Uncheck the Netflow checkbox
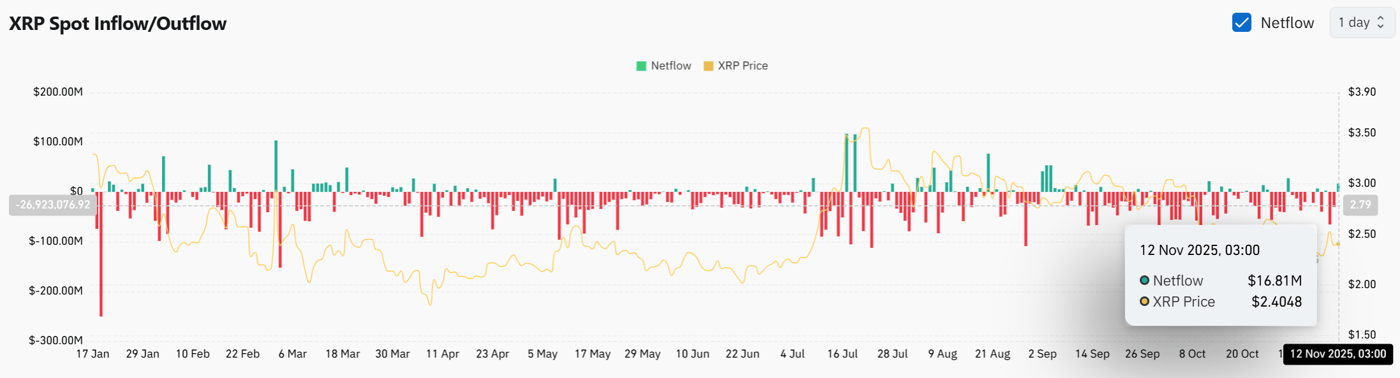The width and height of the screenshot is (1400, 378). coord(1241,23)
